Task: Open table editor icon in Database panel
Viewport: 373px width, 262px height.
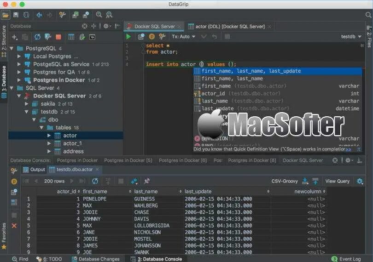Action: (71, 37)
